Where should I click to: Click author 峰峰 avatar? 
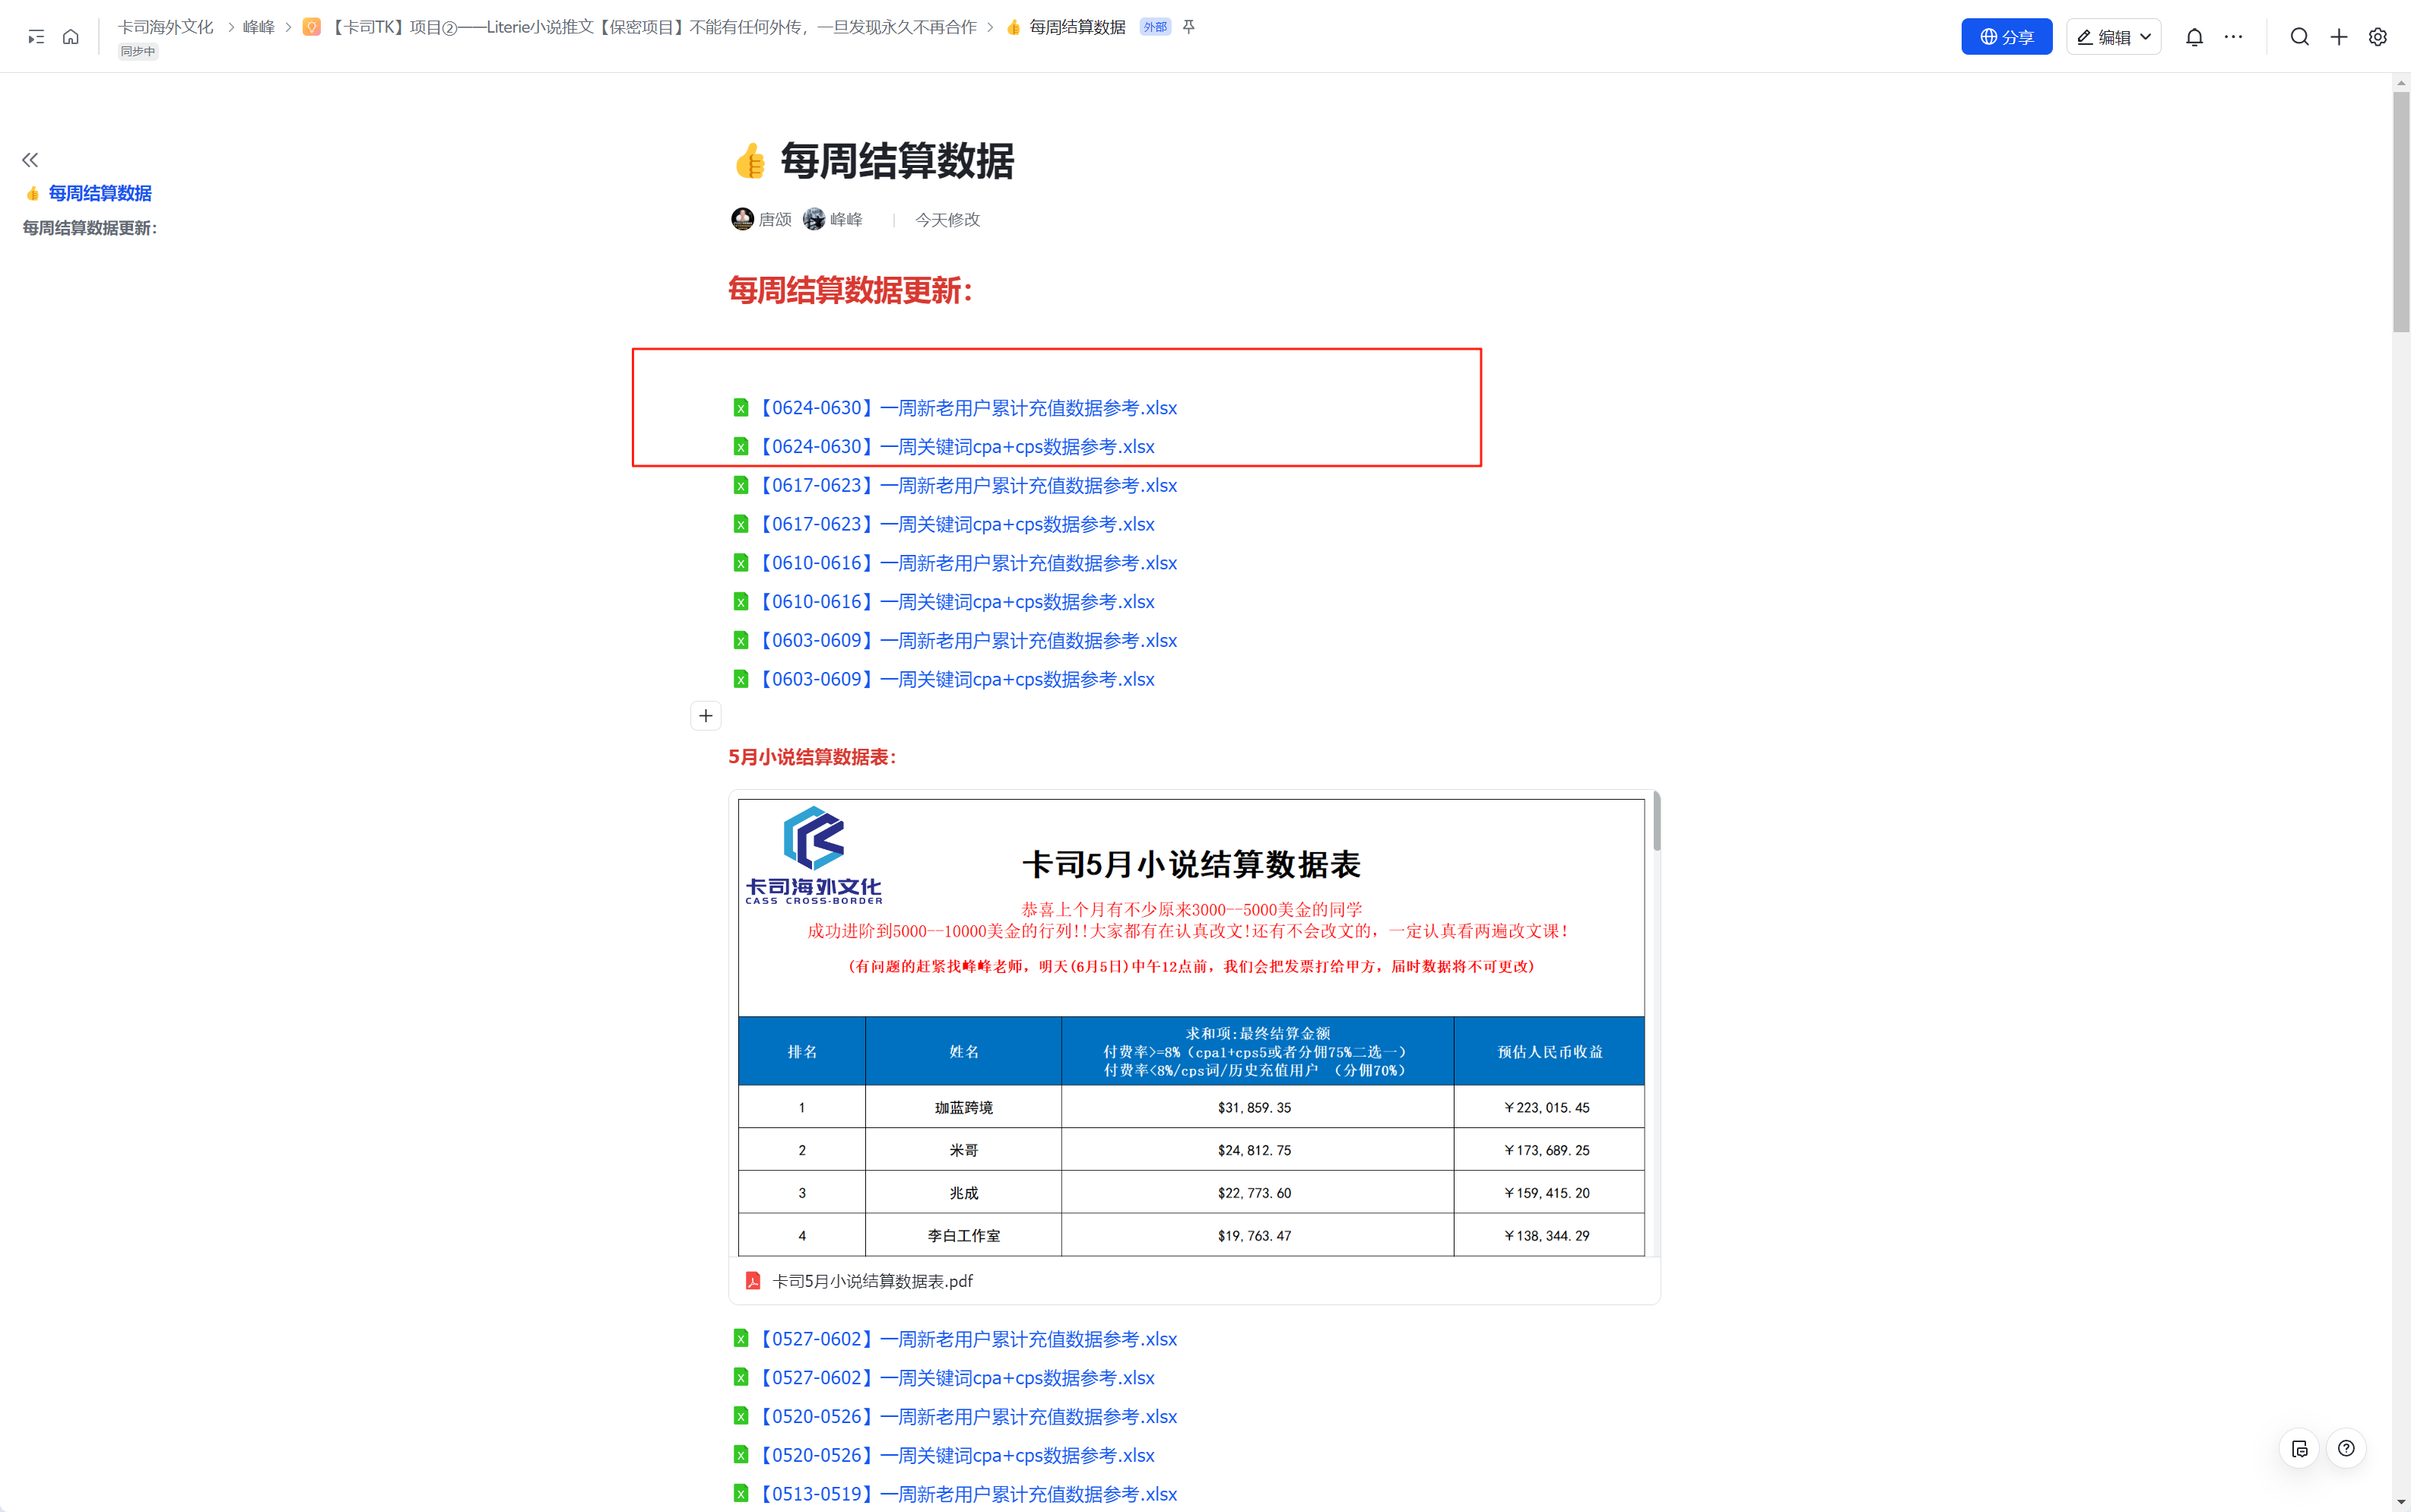pos(814,219)
